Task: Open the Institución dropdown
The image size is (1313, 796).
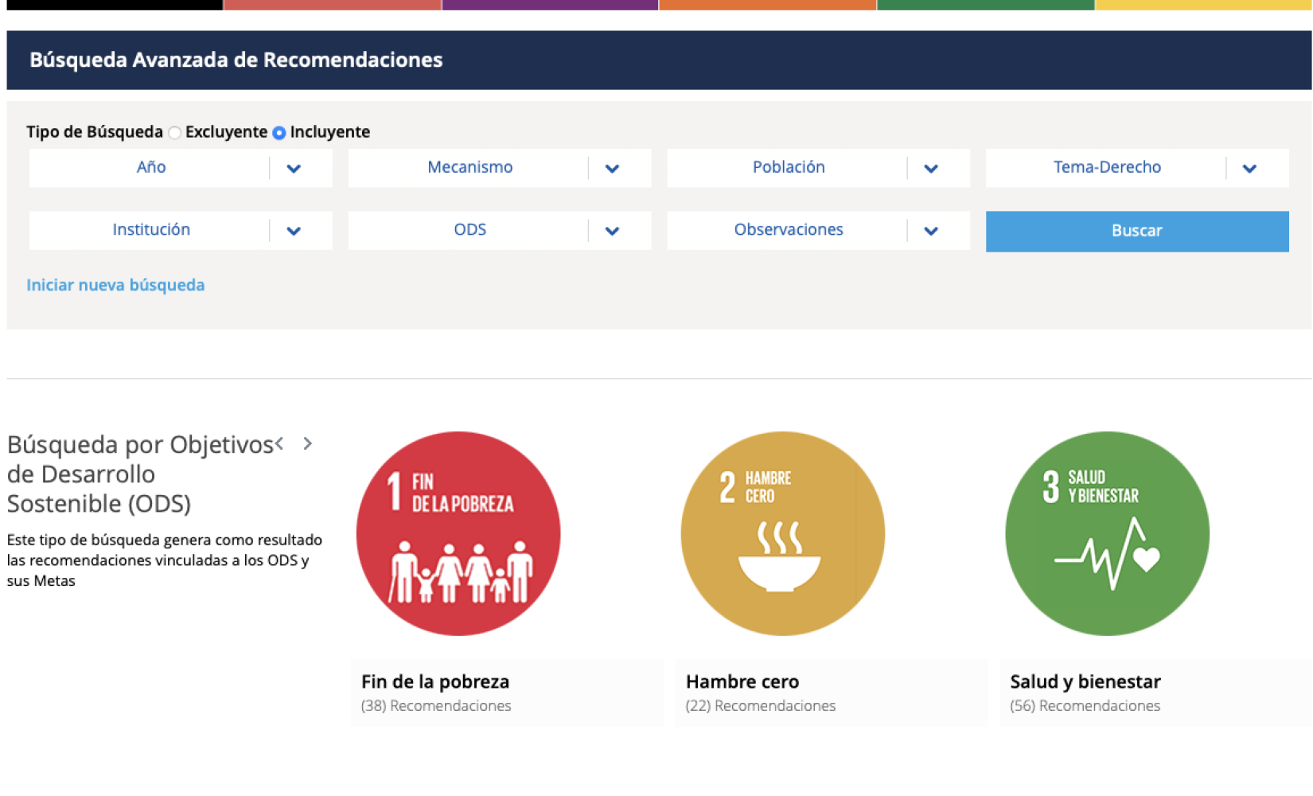Action: pyautogui.click(x=181, y=230)
